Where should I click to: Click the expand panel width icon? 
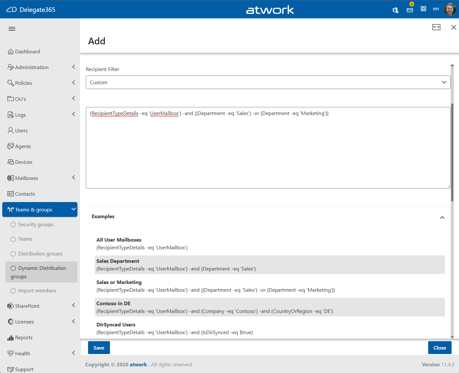pyautogui.click(x=436, y=27)
